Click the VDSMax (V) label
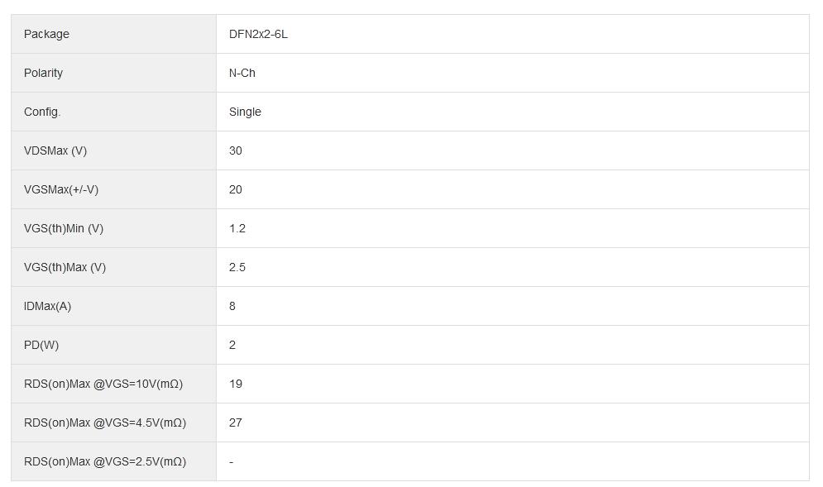823x487 pixels. coord(55,150)
